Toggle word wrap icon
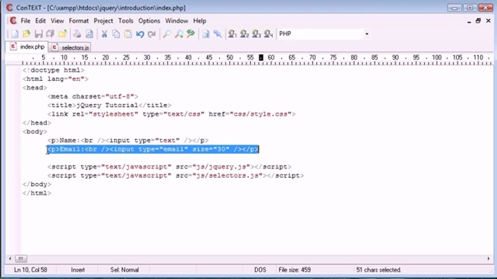The height and width of the screenshot is (279, 497). pos(206,34)
